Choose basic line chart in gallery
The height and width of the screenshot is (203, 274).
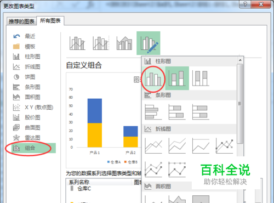(x=153, y=146)
